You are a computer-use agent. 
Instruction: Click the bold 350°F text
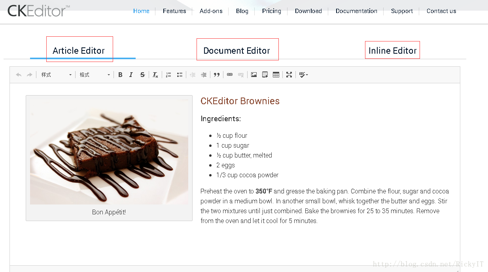pyautogui.click(x=264, y=191)
